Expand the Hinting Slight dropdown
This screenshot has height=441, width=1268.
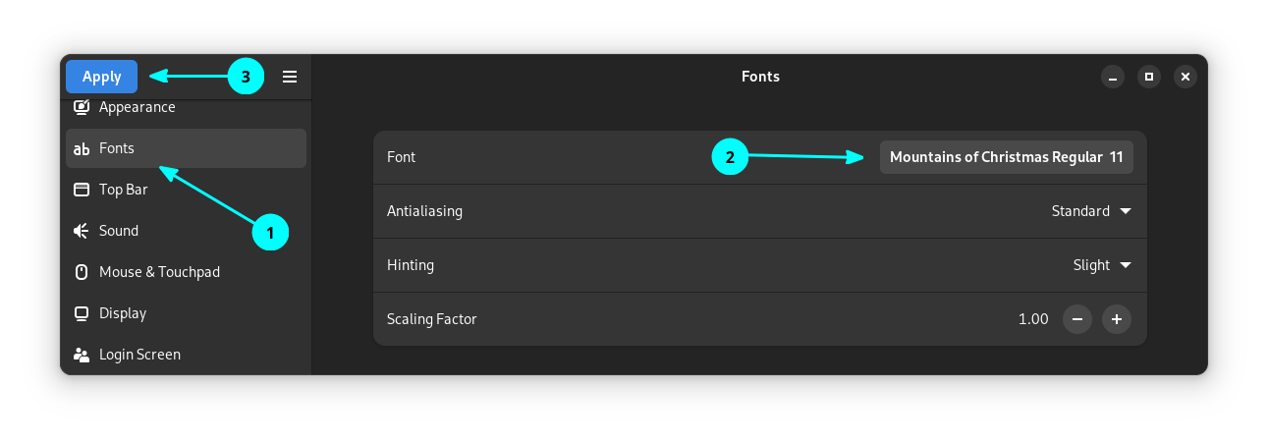point(1102,265)
